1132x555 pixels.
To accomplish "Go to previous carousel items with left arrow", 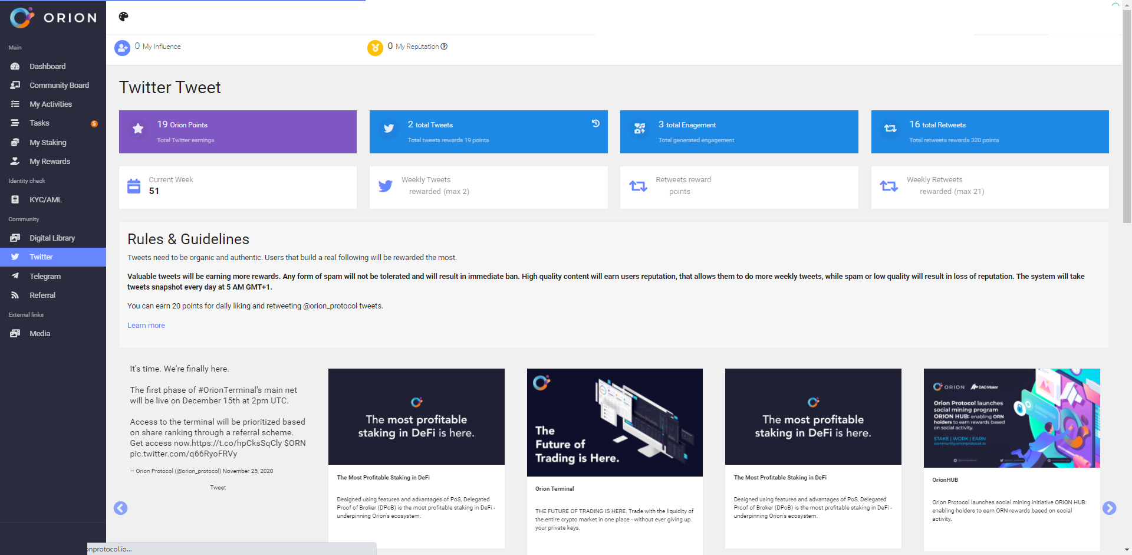I will [120, 508].
